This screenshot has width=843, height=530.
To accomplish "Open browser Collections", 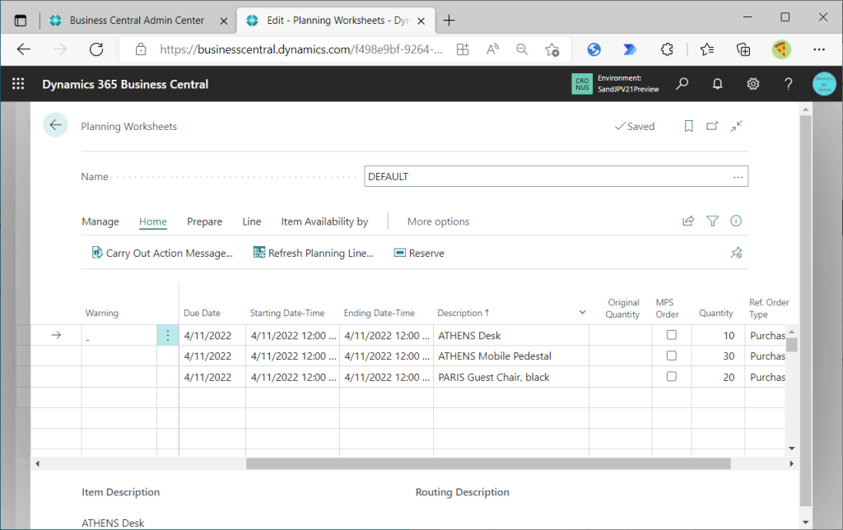I will coord(743,49).
